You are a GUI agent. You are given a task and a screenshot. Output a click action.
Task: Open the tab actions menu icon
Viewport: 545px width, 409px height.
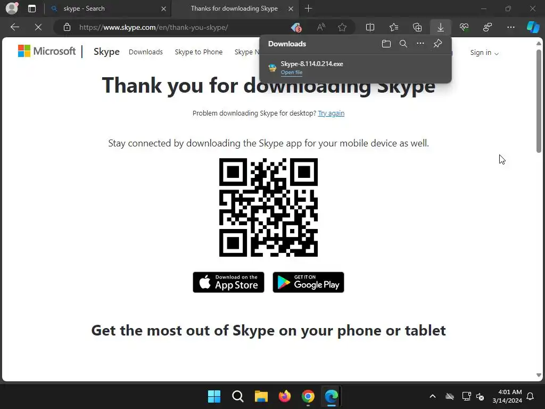pyautogui.click(x=31, y=9)
